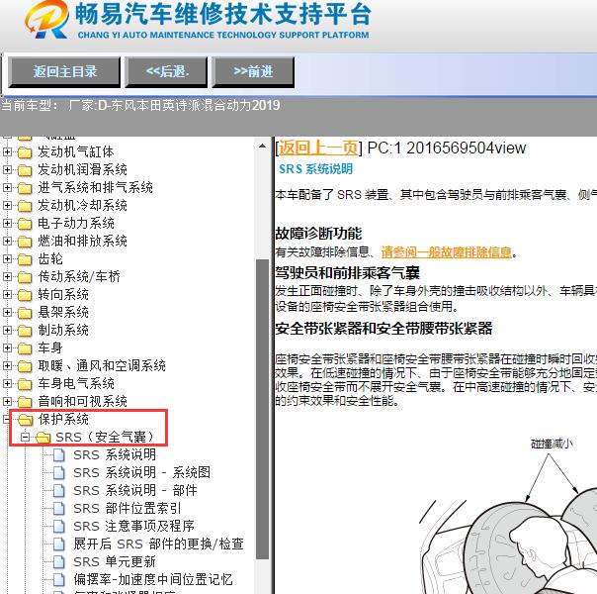Open SRS 系统说明 - 部件 page

click(135, 490)
